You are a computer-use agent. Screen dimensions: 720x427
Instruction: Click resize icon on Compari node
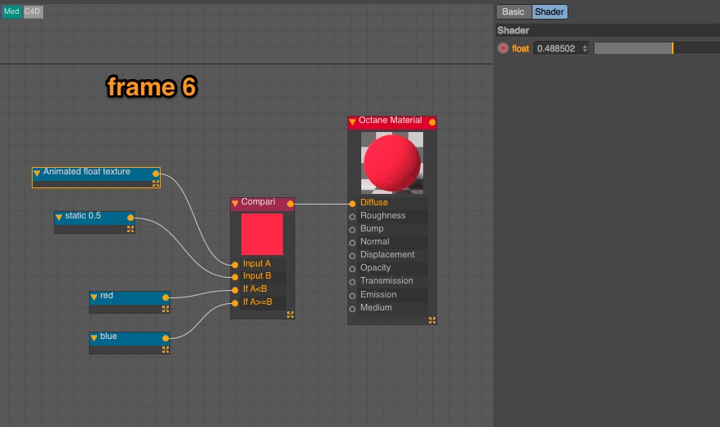pos(290,315)
